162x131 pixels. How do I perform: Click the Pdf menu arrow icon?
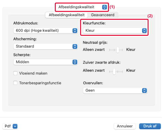(15, 126)
